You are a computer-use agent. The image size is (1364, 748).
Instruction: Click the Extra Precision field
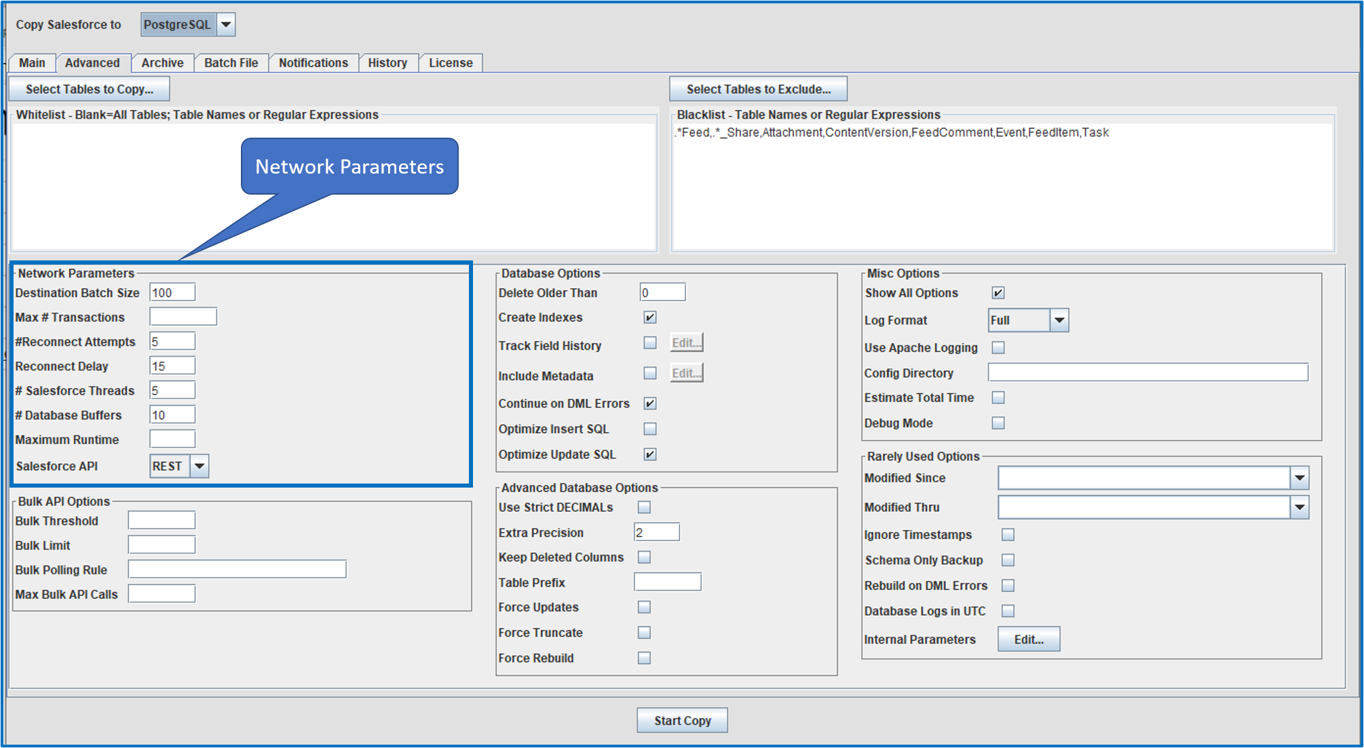(x=657, y=532)
